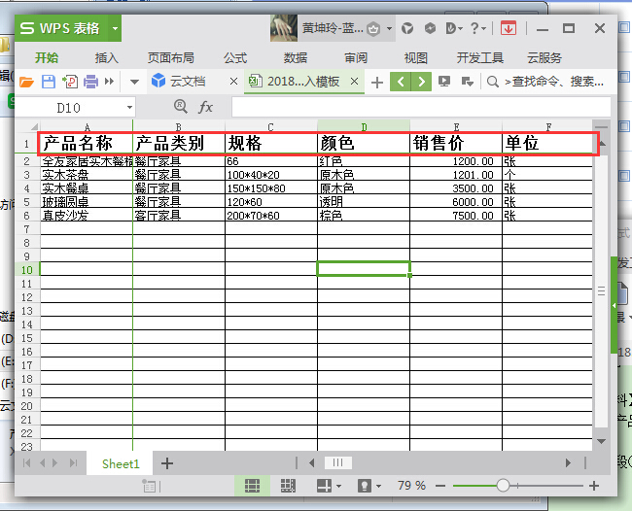Image resolution: width=632 pixels, height=511 pixels.
Task: Click the zoom-in plus on status bar
Action: pos(593,485)
